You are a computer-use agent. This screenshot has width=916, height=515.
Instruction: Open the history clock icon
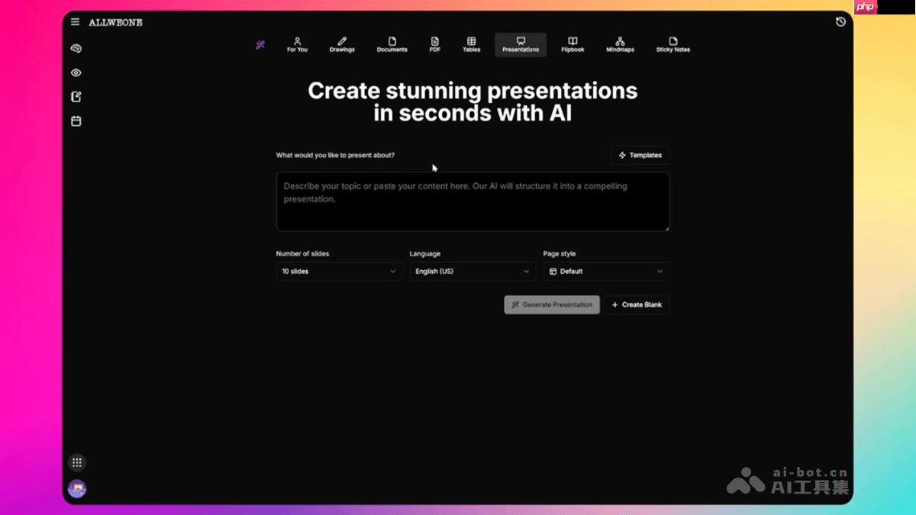(x=840, y=22)
